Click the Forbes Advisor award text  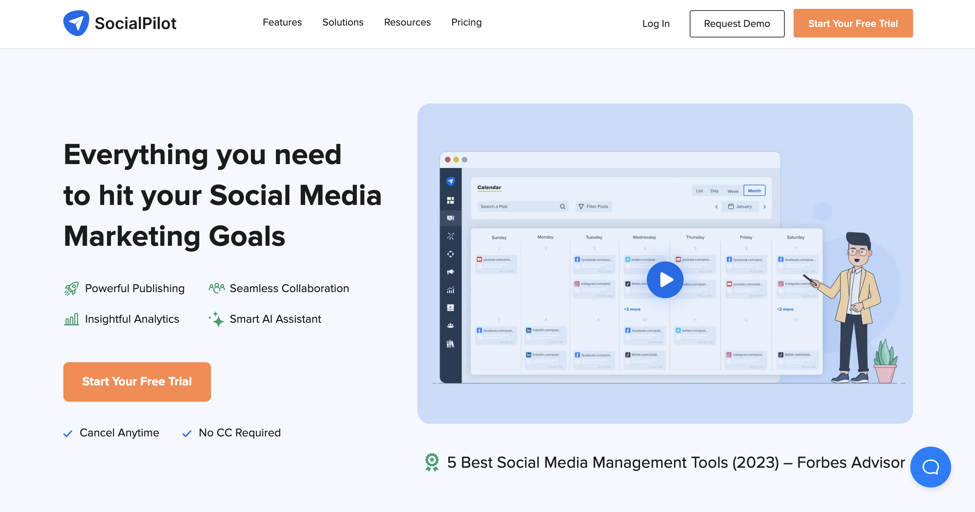pos(676,462)
